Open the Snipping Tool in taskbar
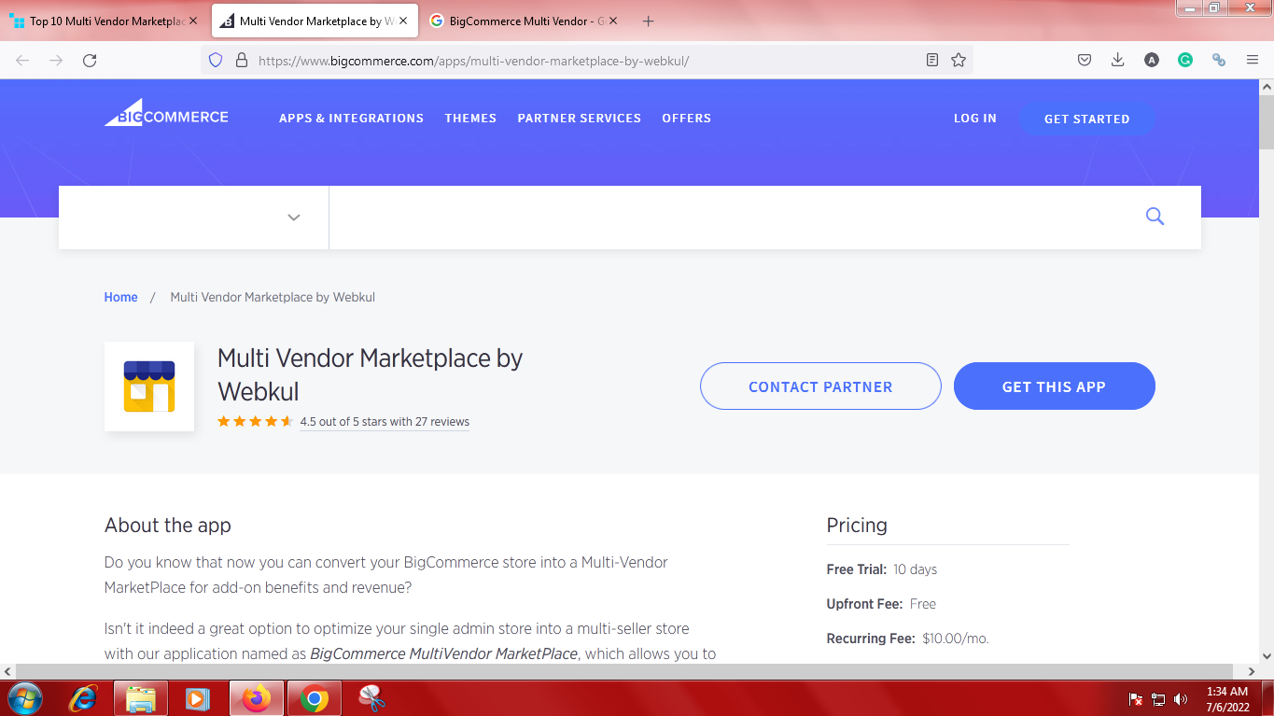This screenshot has width=1274, height=716. coord(371,697)
